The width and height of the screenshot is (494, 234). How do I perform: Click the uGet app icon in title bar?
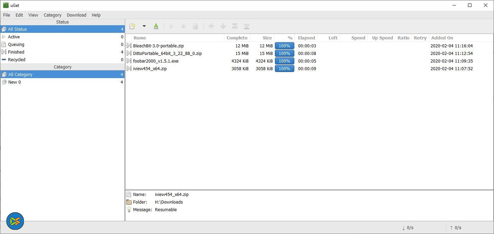point(6,5)
